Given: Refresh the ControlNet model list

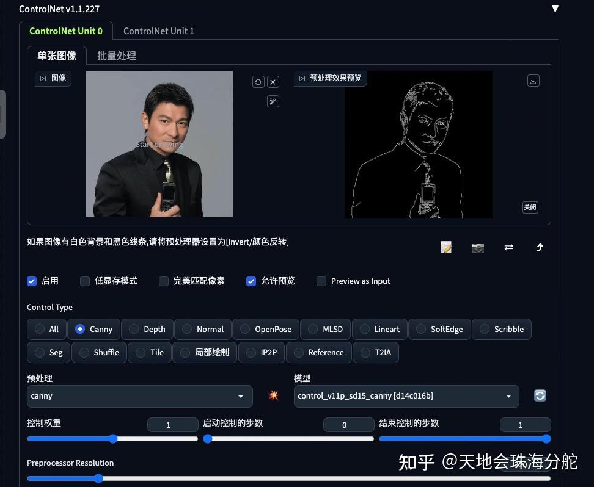Looking at the screenshot, I should pyautogui.click(x=540, y=395).
